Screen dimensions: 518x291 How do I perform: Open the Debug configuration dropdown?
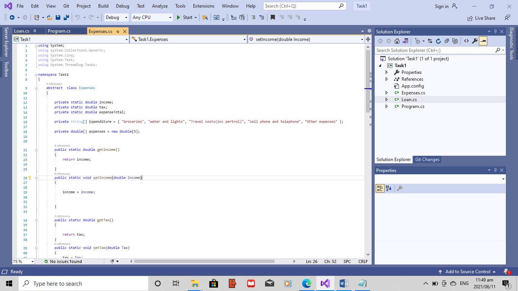click(x=116, y=17)
